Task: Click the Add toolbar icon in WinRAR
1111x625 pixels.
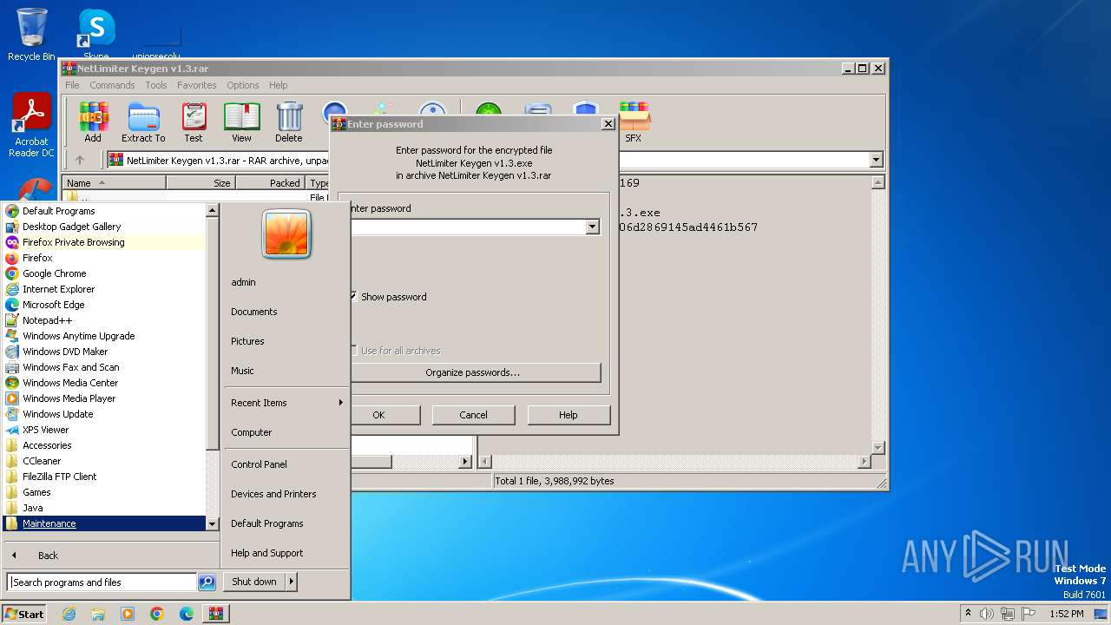Action: pyautogui.click(x=93, y=122)
